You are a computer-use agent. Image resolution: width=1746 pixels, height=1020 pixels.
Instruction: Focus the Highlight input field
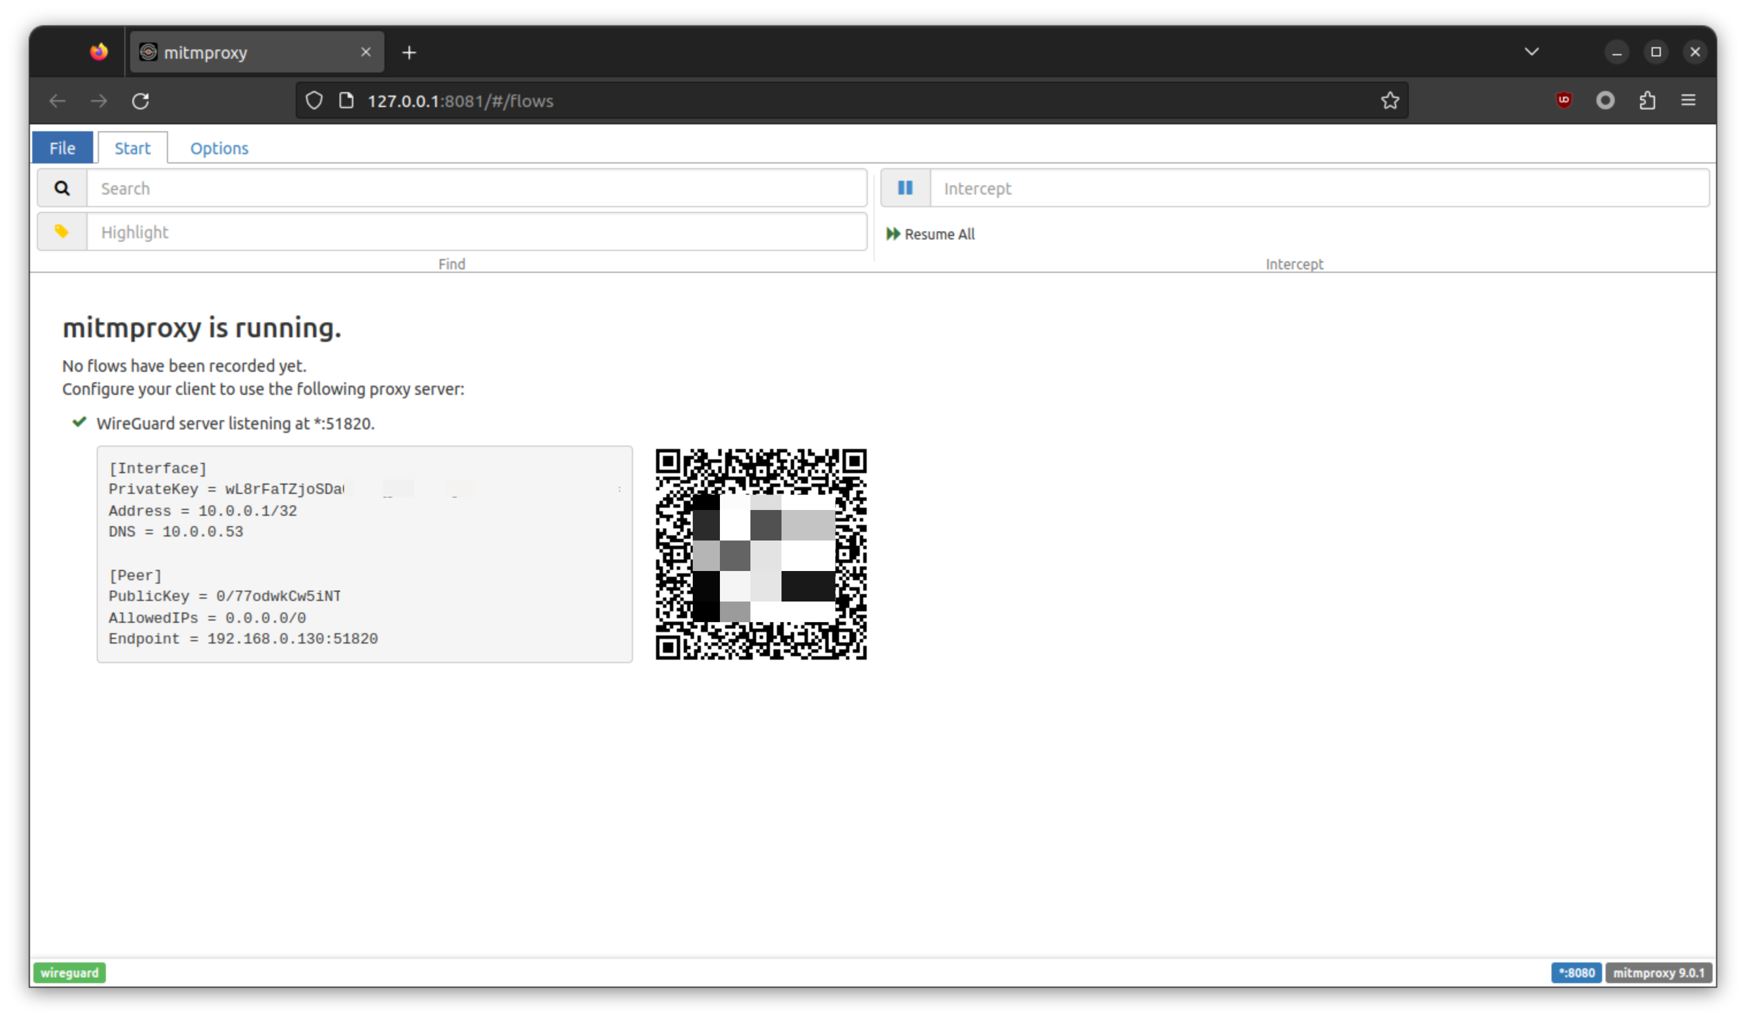point(476,232)
